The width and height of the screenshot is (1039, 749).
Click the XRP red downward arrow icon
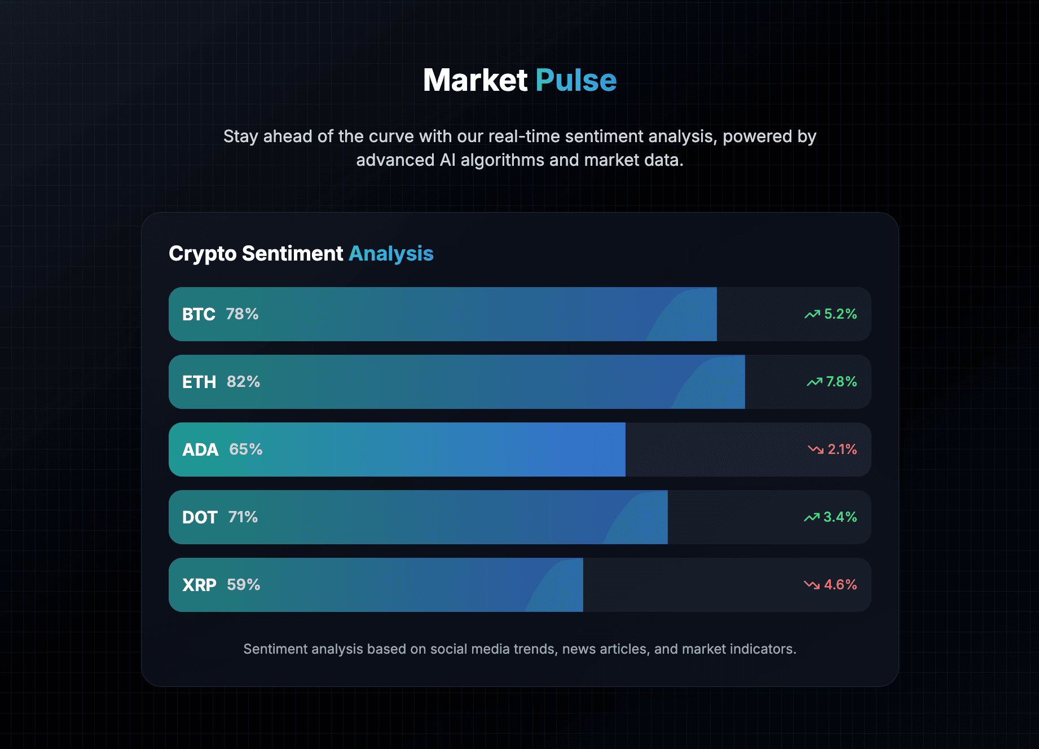811,585
